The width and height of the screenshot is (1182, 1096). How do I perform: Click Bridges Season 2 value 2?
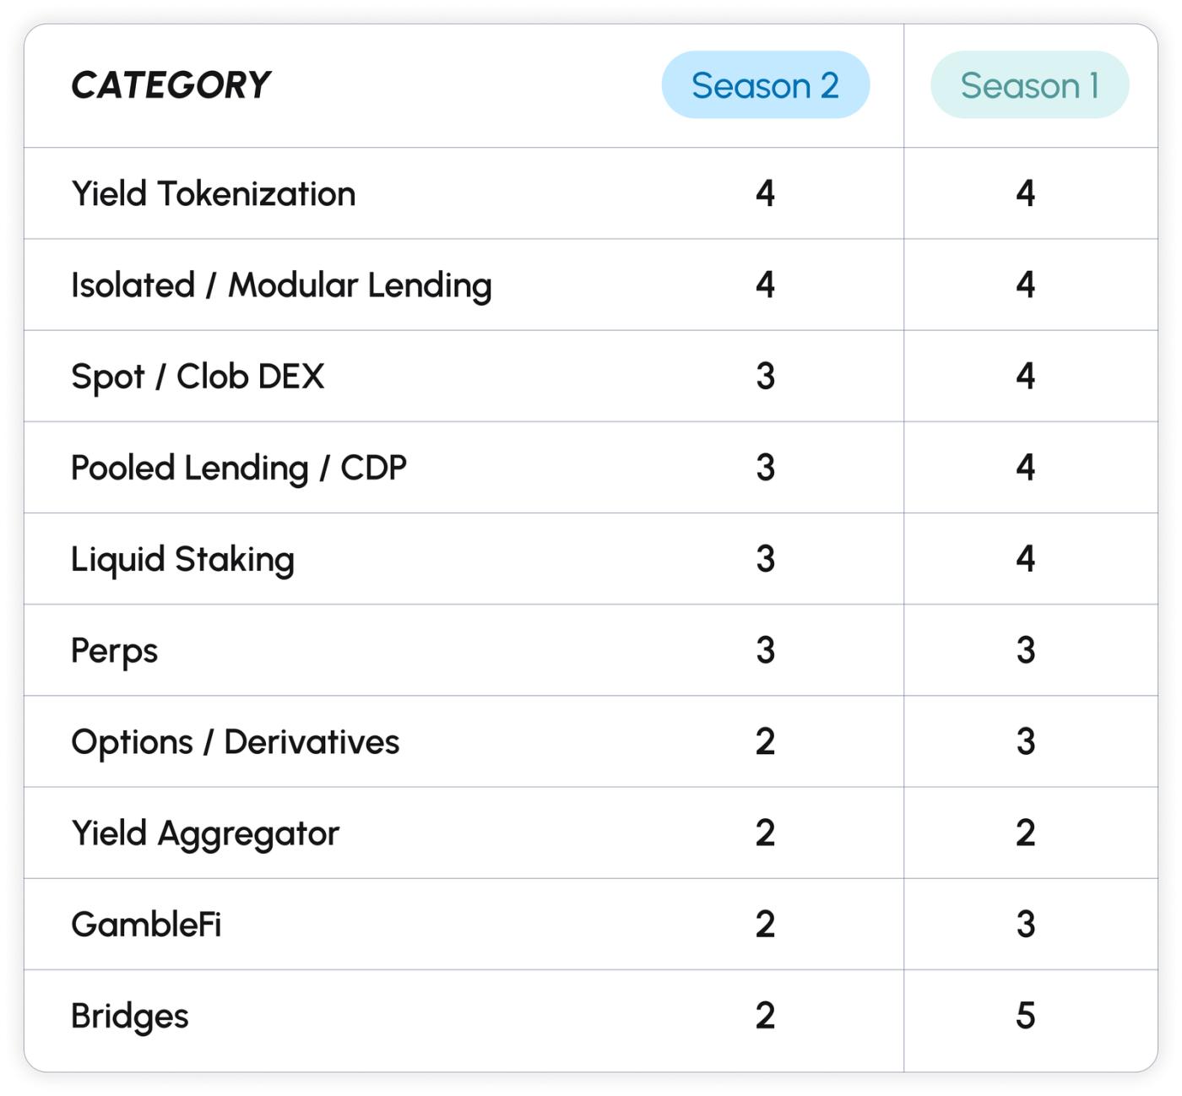(765, 1016)
